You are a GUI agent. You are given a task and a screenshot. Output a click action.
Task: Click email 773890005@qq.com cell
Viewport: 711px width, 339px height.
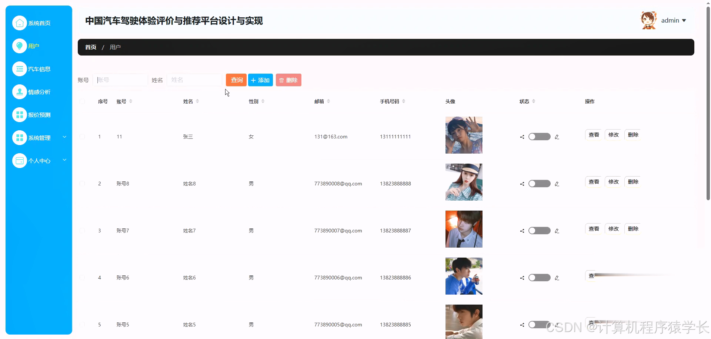coord(338,325)
